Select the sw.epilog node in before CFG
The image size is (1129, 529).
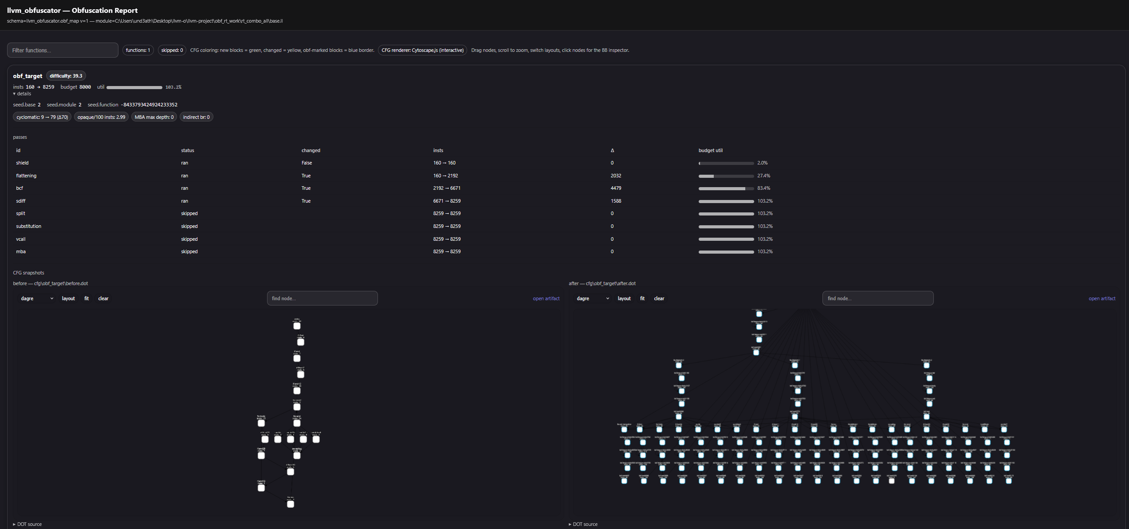(297, 455)
